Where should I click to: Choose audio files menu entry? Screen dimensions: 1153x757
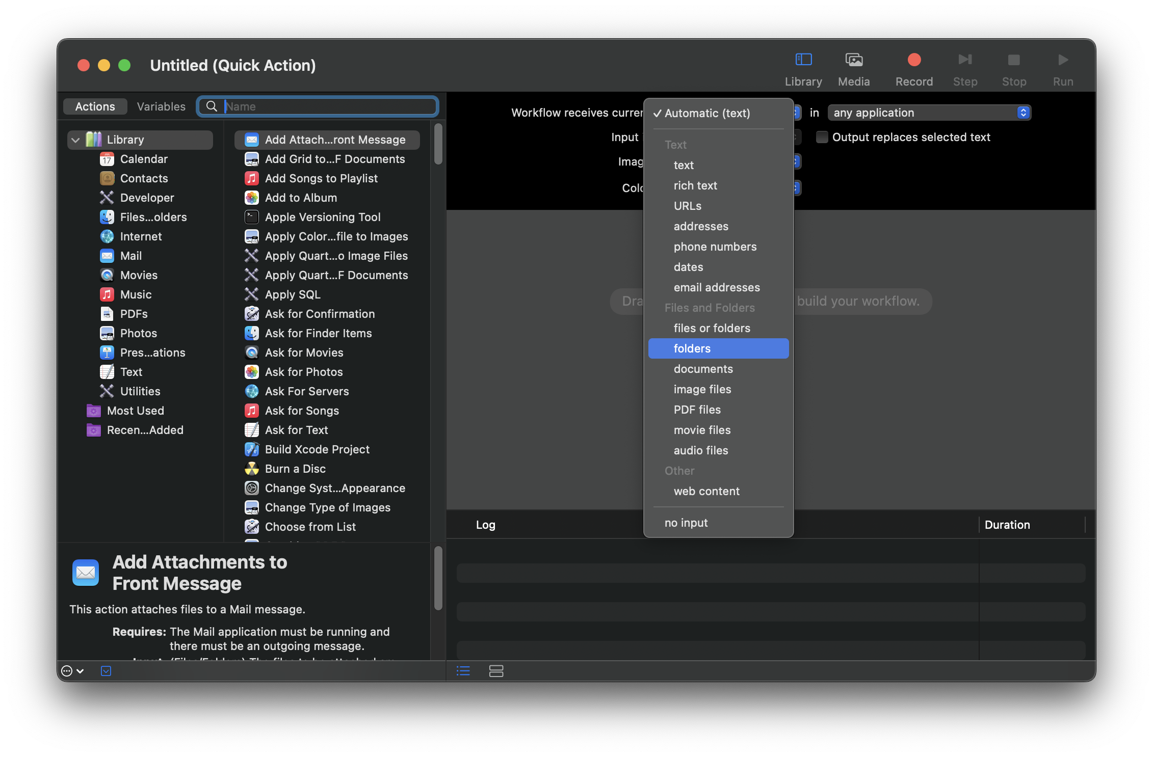click(x=718, y=450)
